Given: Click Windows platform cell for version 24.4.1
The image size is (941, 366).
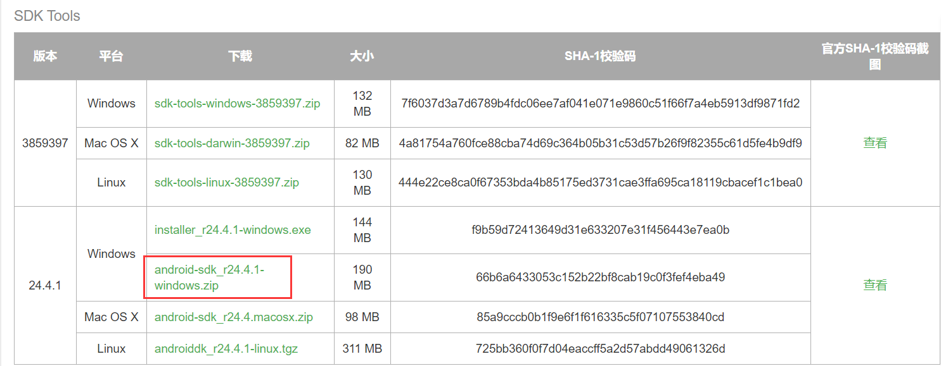Looking at the screenshot, I should tap(112, 254).
